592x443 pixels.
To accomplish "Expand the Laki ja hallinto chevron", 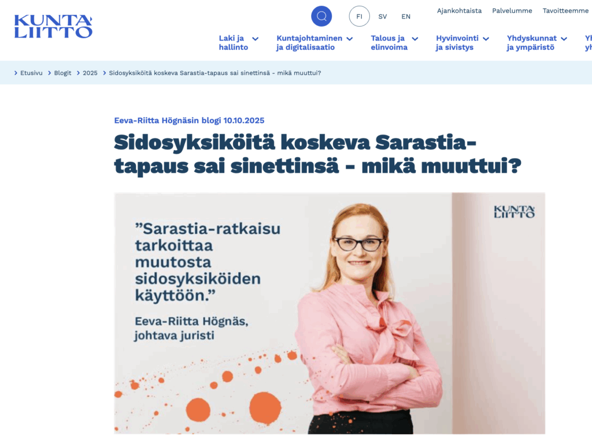I will pyautogui.click(x=255, y=39).
